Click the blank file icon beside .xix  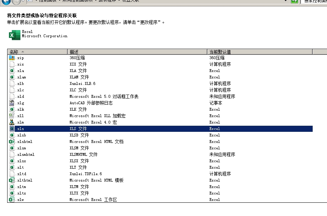[x=12, y=64]
